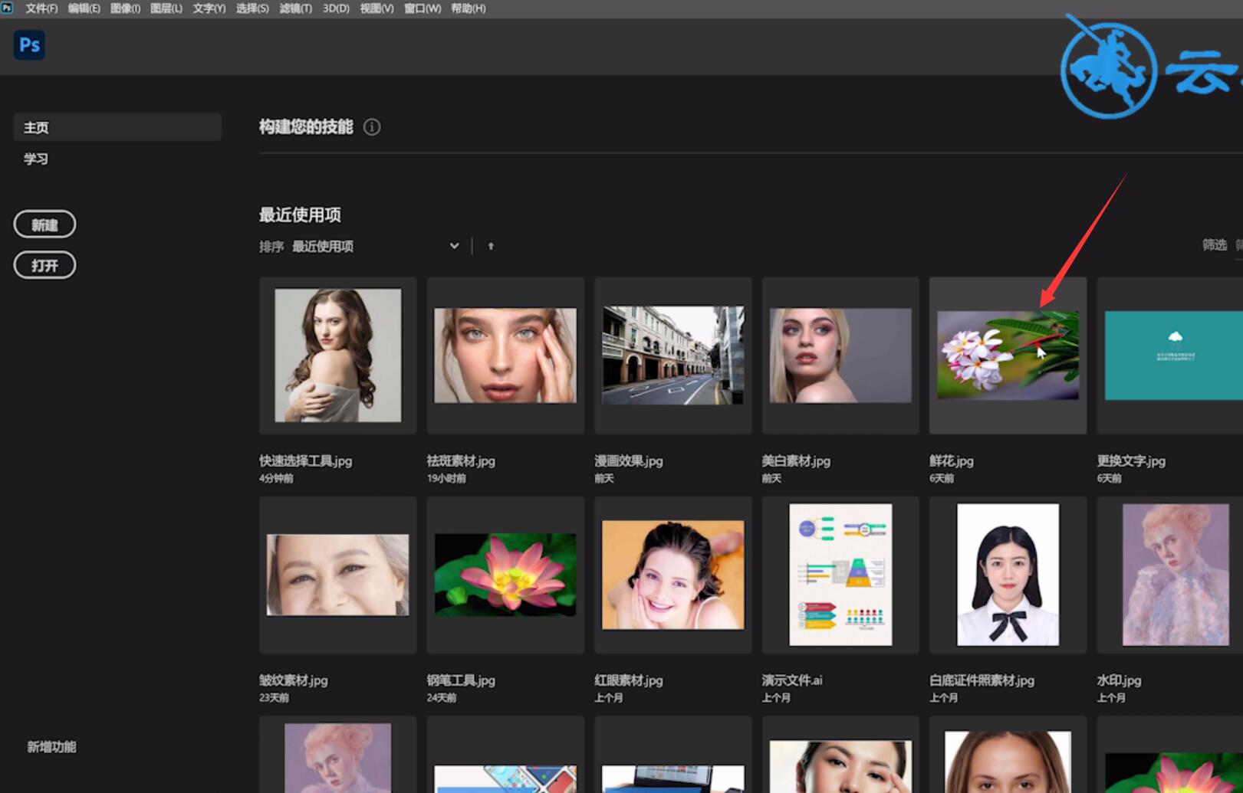
Task: Click the 筛选 filter label
Action: [1214, 245]
